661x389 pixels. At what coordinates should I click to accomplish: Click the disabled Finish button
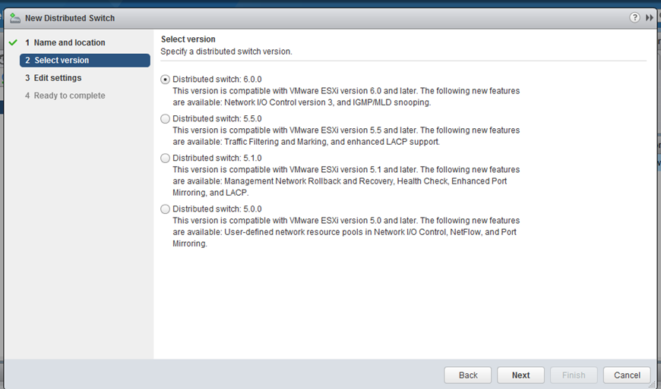pyautogui.click(x=574, y=375)
